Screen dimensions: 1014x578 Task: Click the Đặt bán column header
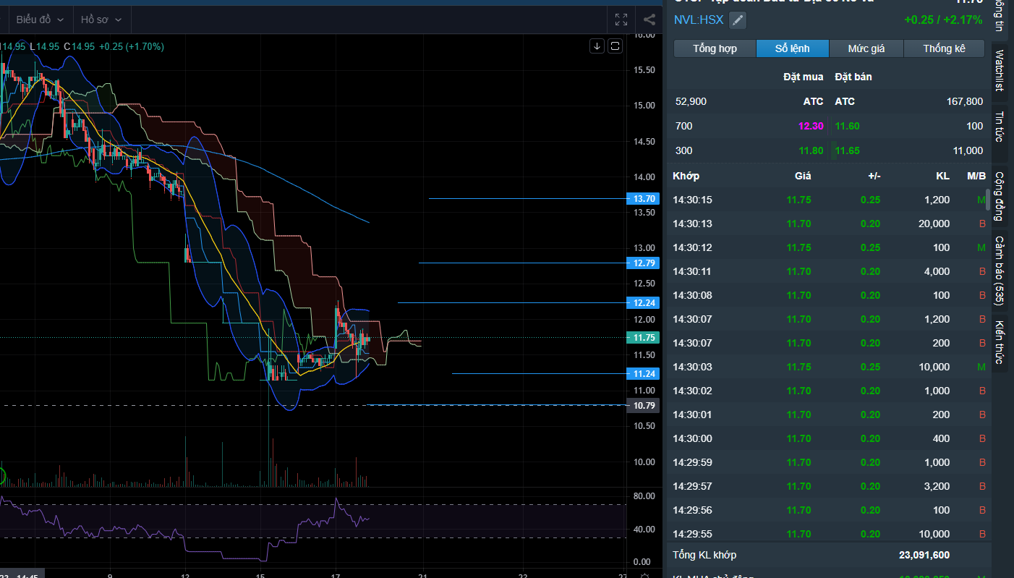click(853, 77)
